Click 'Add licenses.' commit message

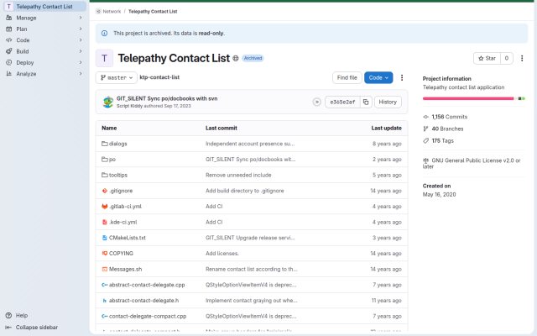tap(222, 254)
